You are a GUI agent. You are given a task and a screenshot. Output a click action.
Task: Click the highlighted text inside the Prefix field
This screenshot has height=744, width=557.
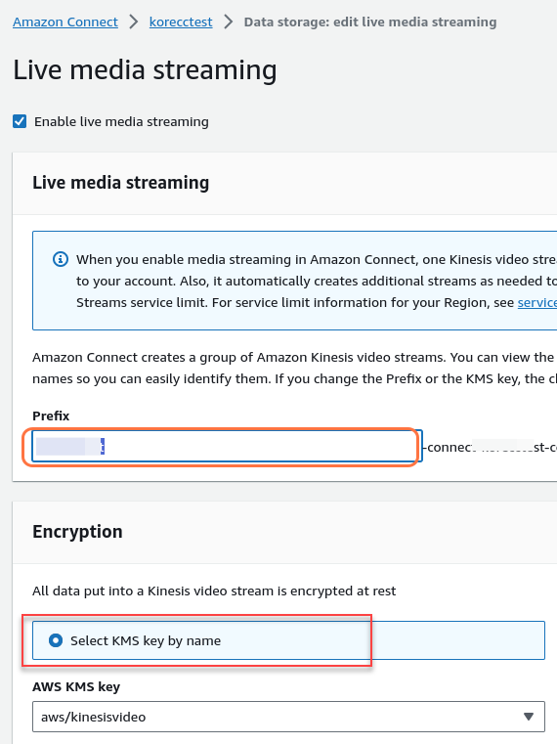pos(70,447)
